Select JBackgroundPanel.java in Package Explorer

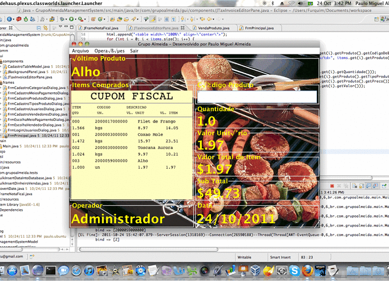pyautogui.click(x=26, y=72)
